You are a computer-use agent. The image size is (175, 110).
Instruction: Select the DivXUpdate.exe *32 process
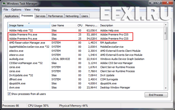85,75
